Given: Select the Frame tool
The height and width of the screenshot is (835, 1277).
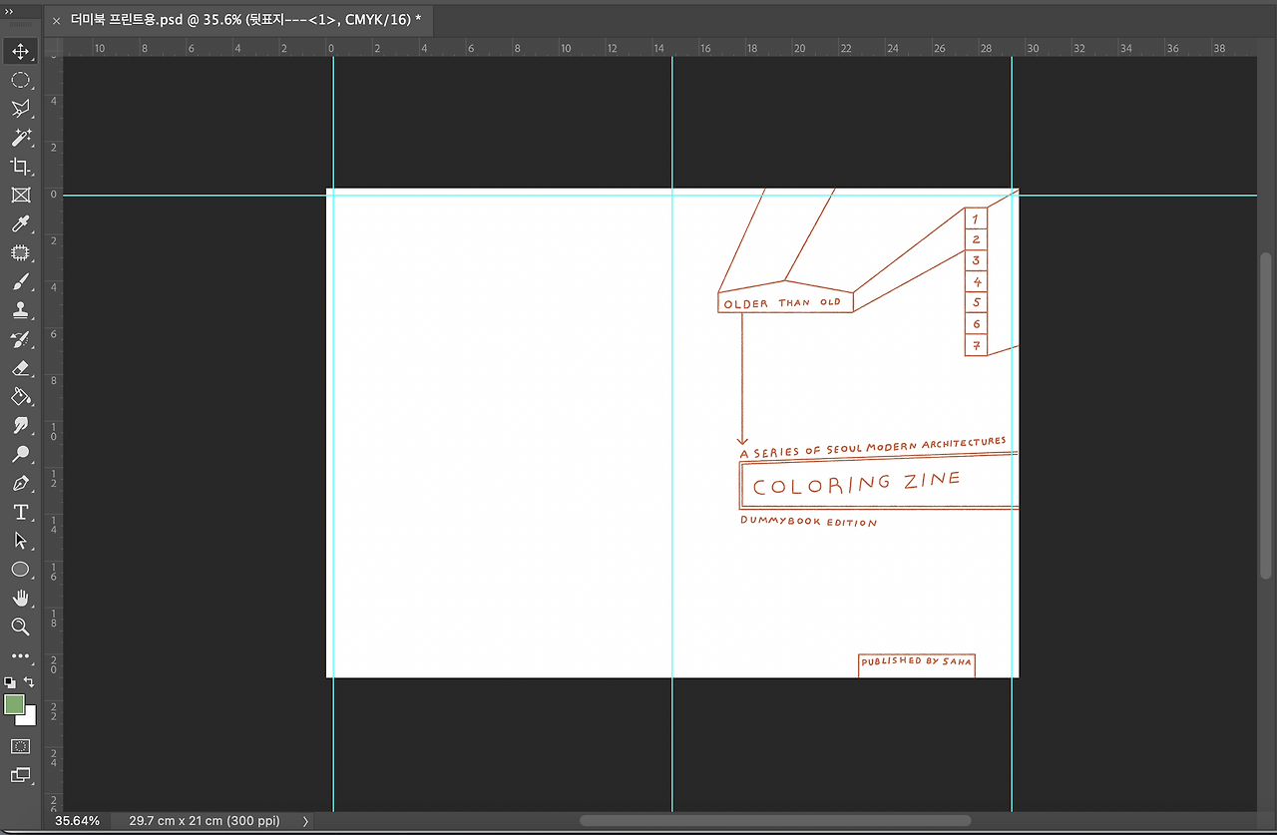Looking at the screenshot, I should click(x=20, y=196).
